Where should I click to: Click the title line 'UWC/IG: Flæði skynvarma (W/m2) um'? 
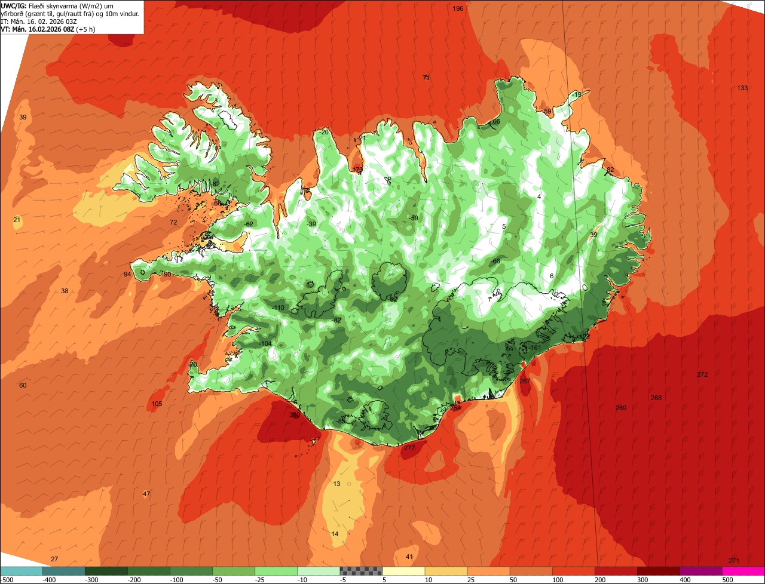(57, 5)
